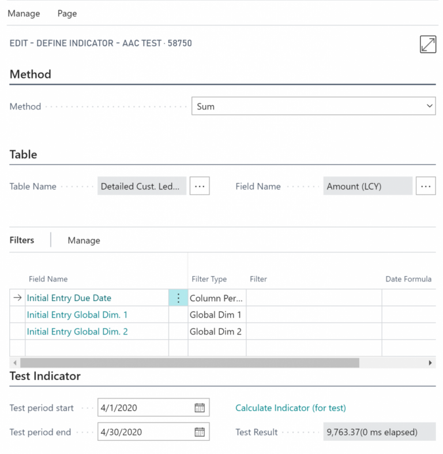Click Calculate Indicator (for test) link
Viewport: 443px width, 454px height.
[291, 408]
